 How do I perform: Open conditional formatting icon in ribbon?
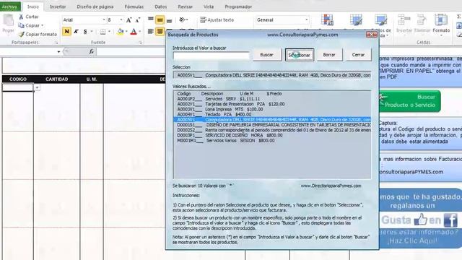pyautogui.click(x=327, y=20)
